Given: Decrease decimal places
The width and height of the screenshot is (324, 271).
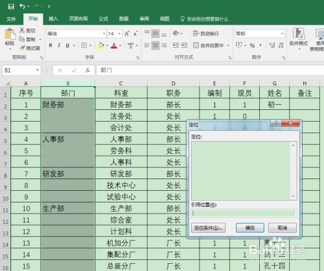Looking at the screenshot, I should point(281,45).
